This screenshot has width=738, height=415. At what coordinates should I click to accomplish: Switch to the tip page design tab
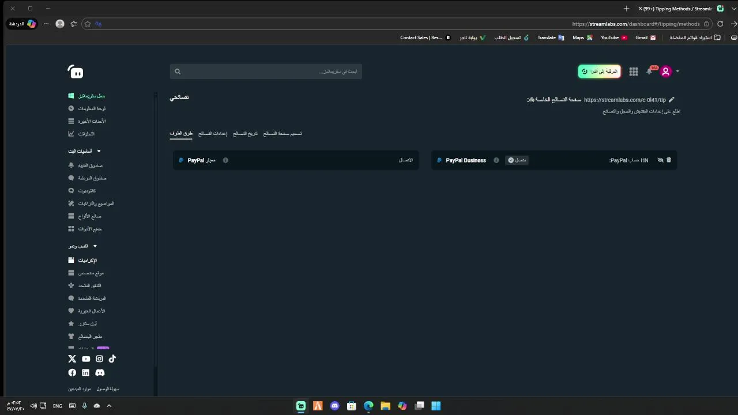[x=283, y=133]
